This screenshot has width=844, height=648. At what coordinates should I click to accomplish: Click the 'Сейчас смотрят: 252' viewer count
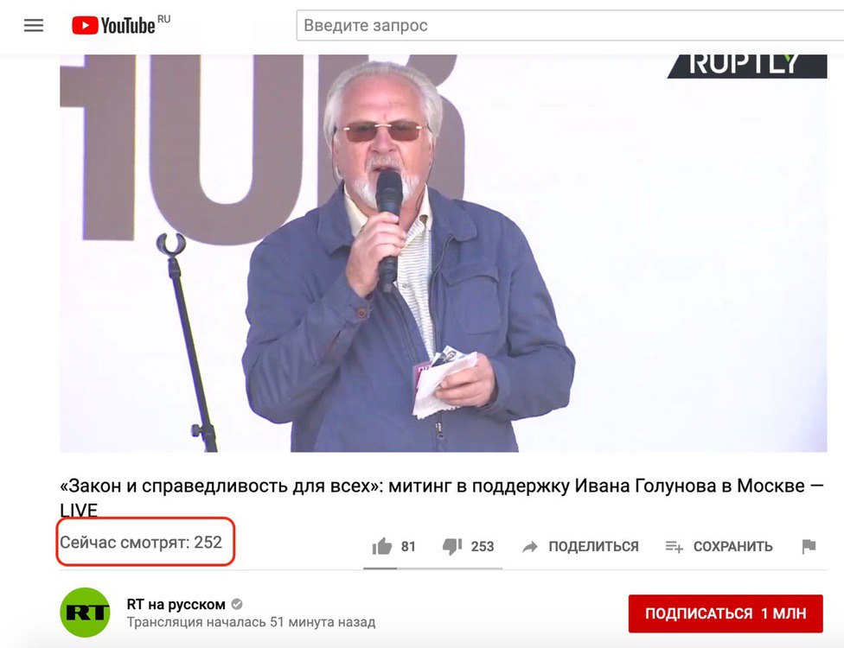pyautogui.click(x=141, y=542)
